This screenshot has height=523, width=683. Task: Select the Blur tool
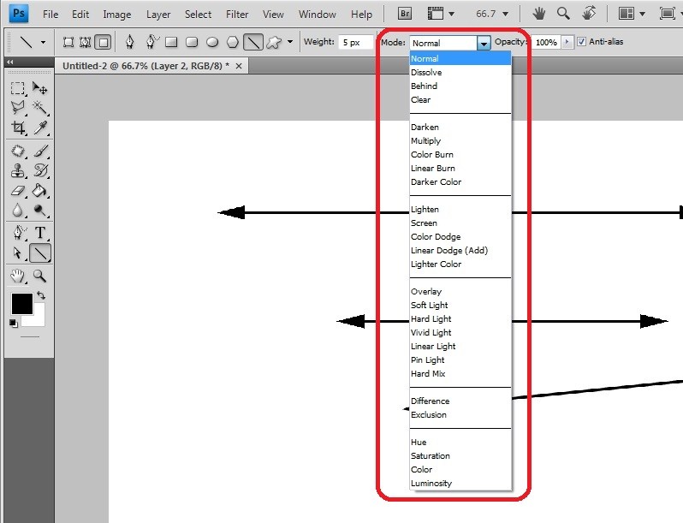coord(17,211)
